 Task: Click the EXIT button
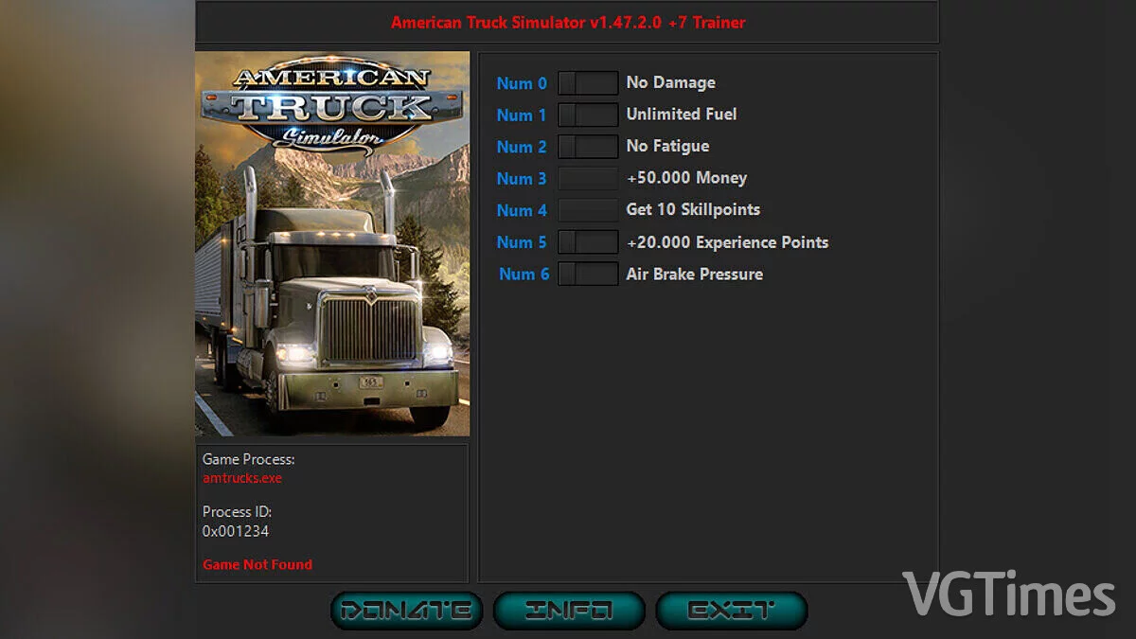point(731,610)
